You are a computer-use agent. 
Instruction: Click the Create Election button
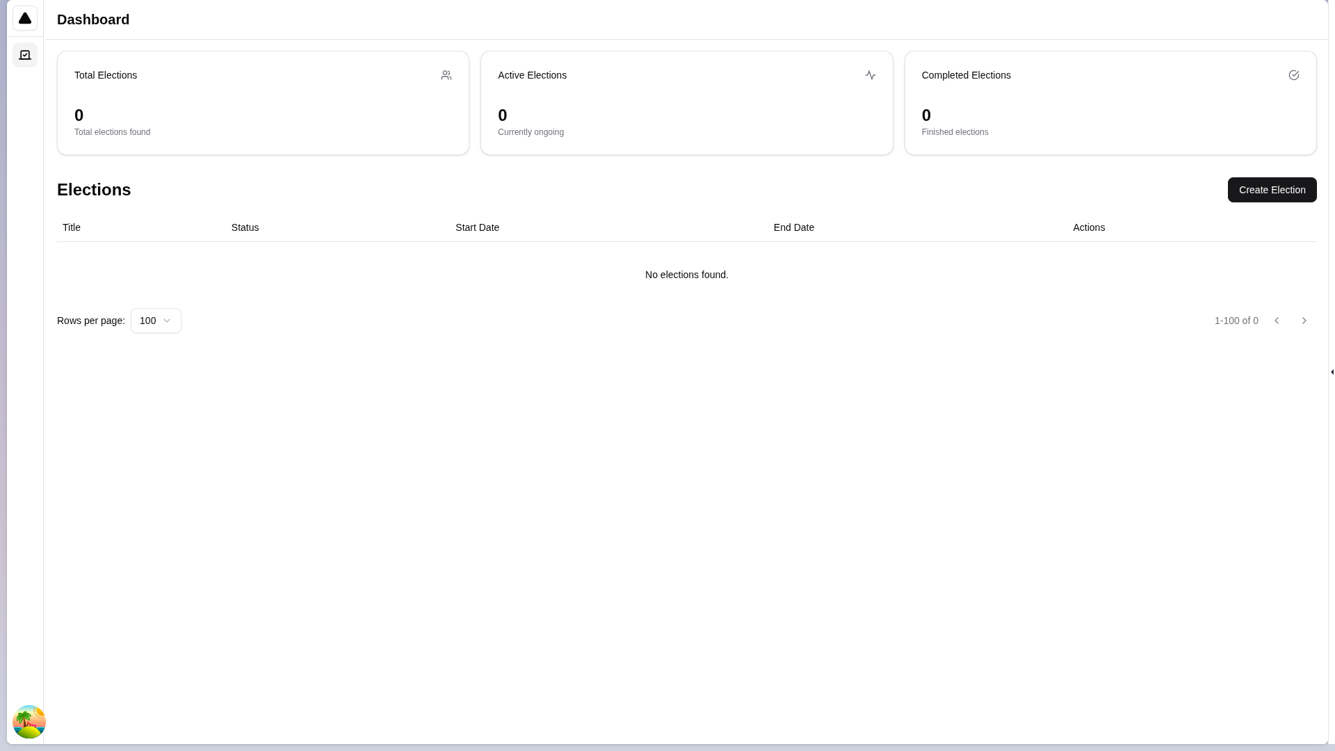[1272, 190]
